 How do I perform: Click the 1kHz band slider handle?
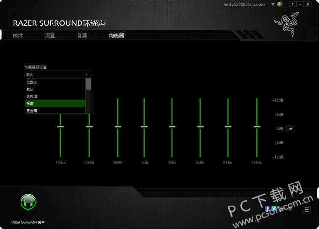tap(144, 127)
